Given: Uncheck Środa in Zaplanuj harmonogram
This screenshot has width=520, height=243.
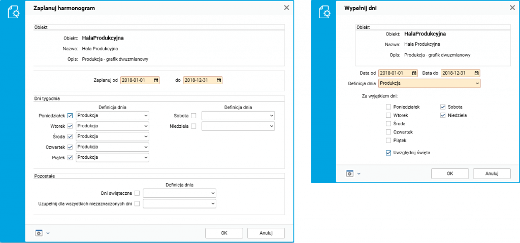Looking at the screenshot, I should (x=70, y=136).
